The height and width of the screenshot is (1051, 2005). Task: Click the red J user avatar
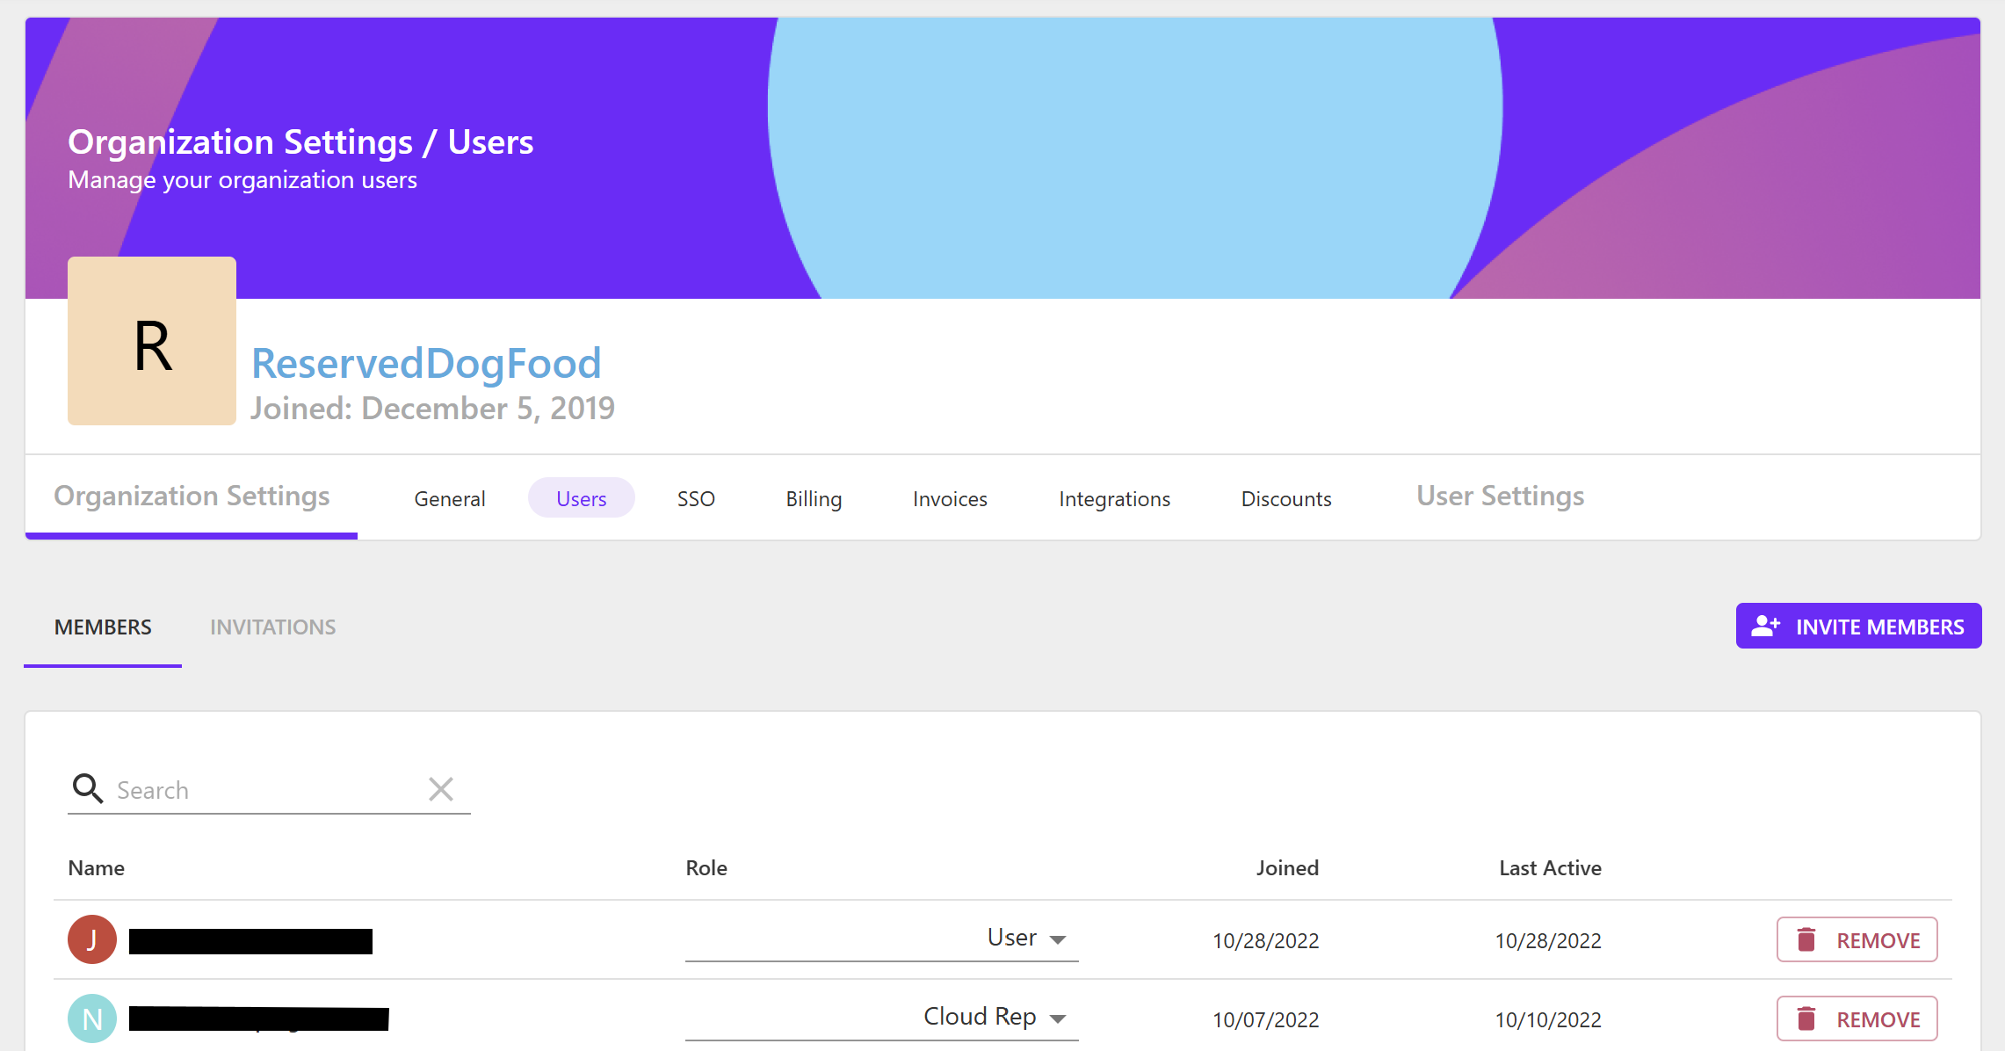click(92, 939)
